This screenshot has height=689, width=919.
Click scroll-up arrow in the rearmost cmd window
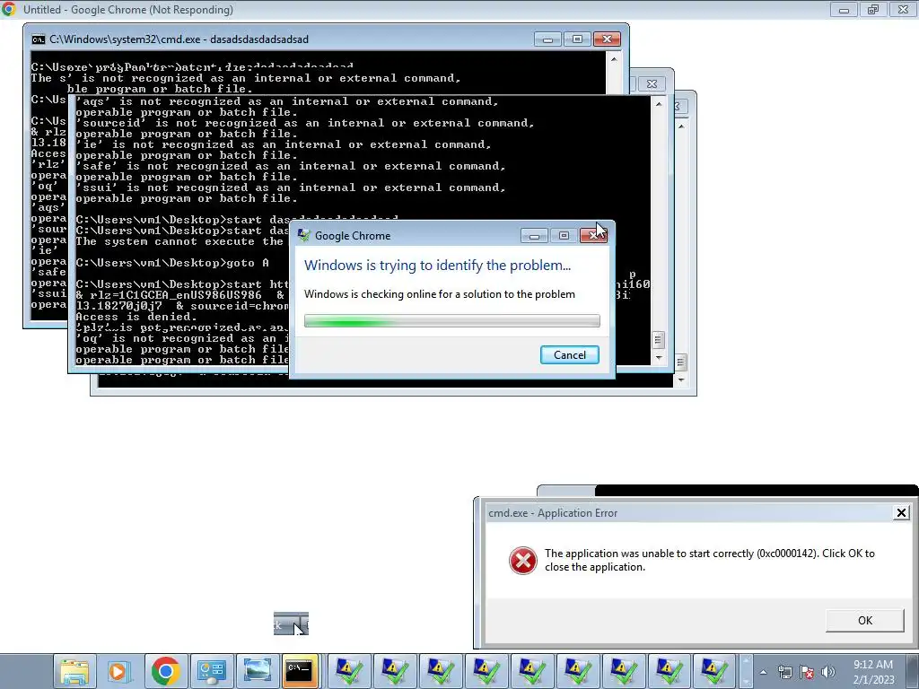(x=680, y=126)
